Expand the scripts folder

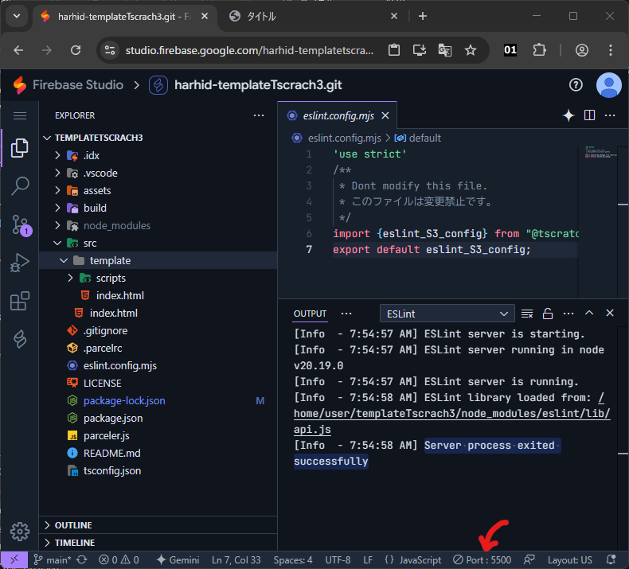coord(70,278)
